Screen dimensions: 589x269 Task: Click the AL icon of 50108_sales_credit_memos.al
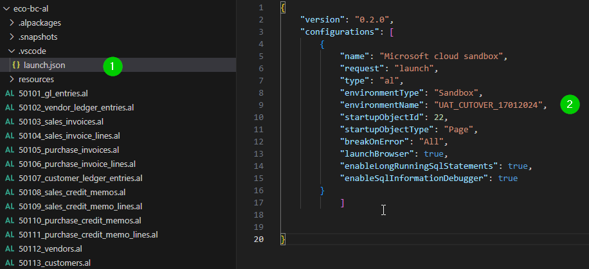[10, 193]
